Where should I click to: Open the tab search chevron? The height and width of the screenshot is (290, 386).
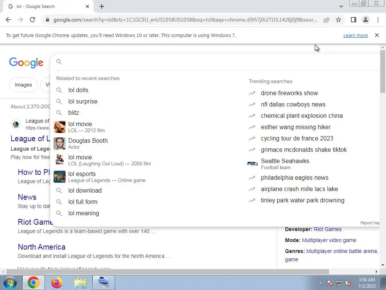point(341,7)
